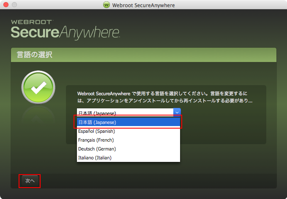Click the 次へ (Next) button

pyautogui.click(x=30, y=181)
